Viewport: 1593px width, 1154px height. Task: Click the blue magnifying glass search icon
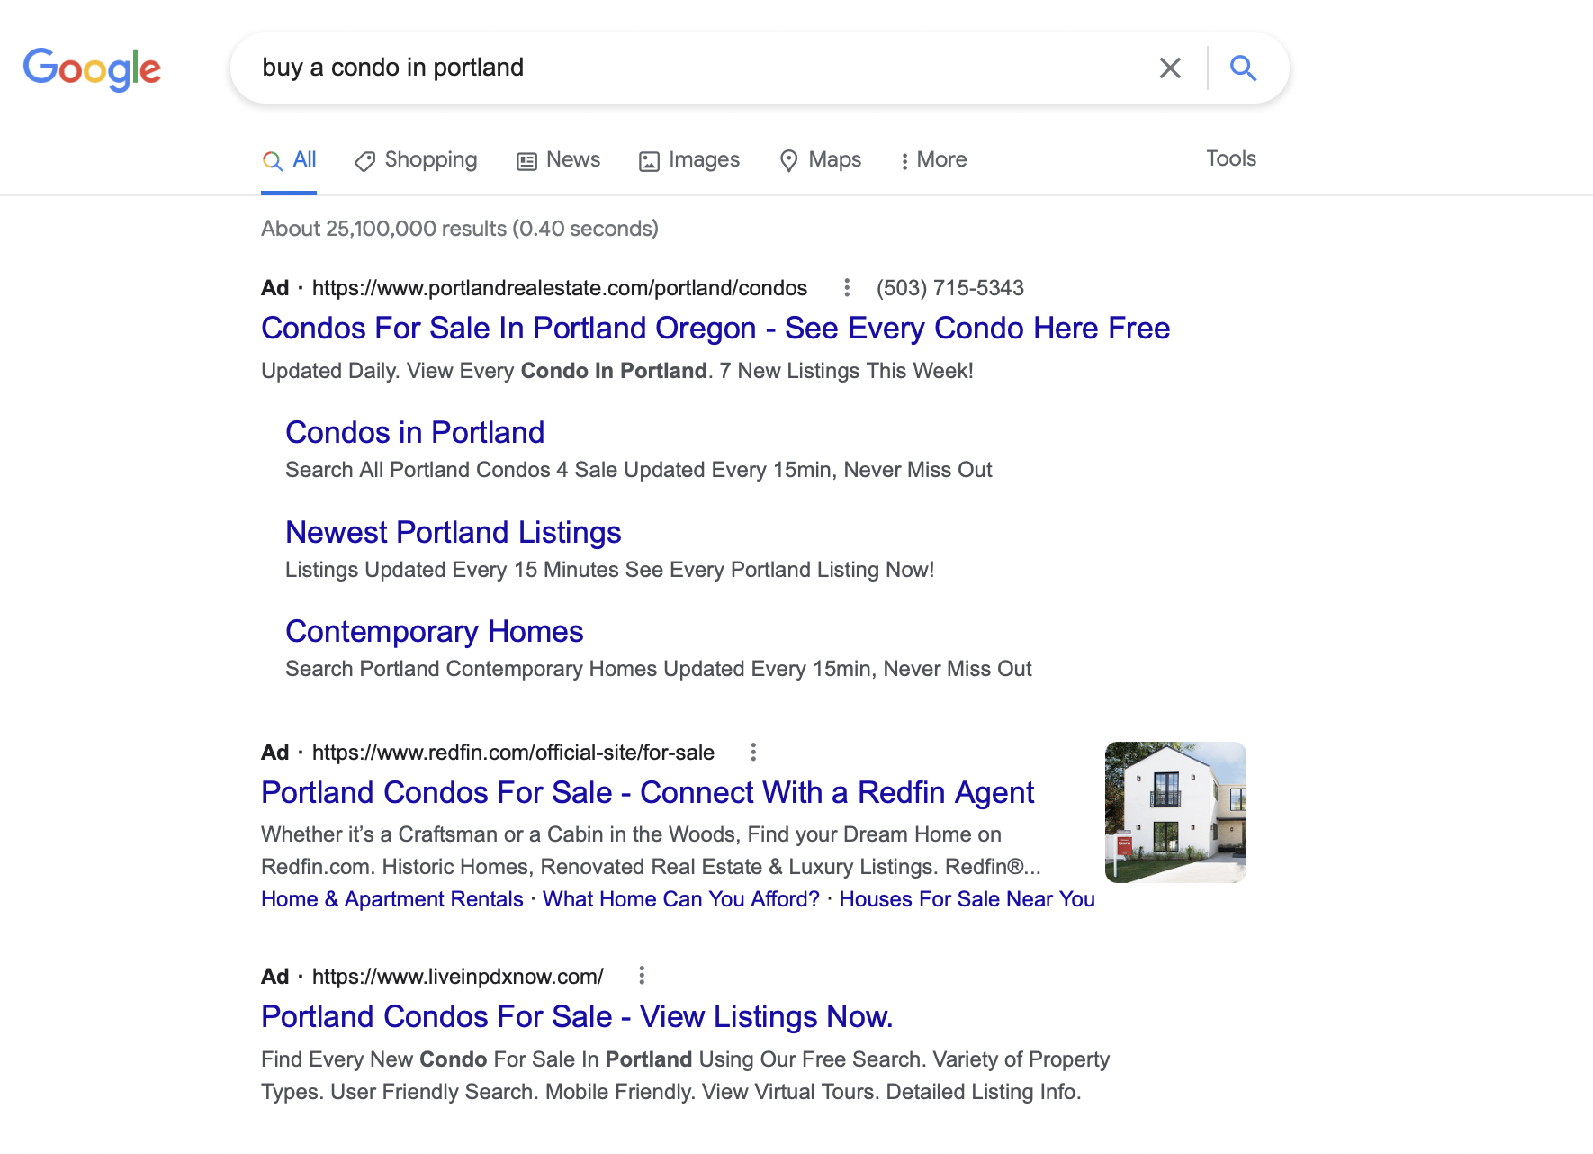click(x=1243, y=68)
